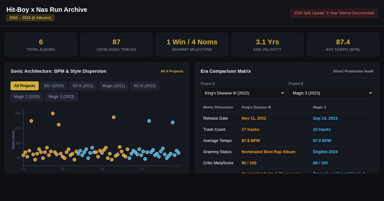Click the 'Direct Production Audit' label
384x201 pixels.
353,71
